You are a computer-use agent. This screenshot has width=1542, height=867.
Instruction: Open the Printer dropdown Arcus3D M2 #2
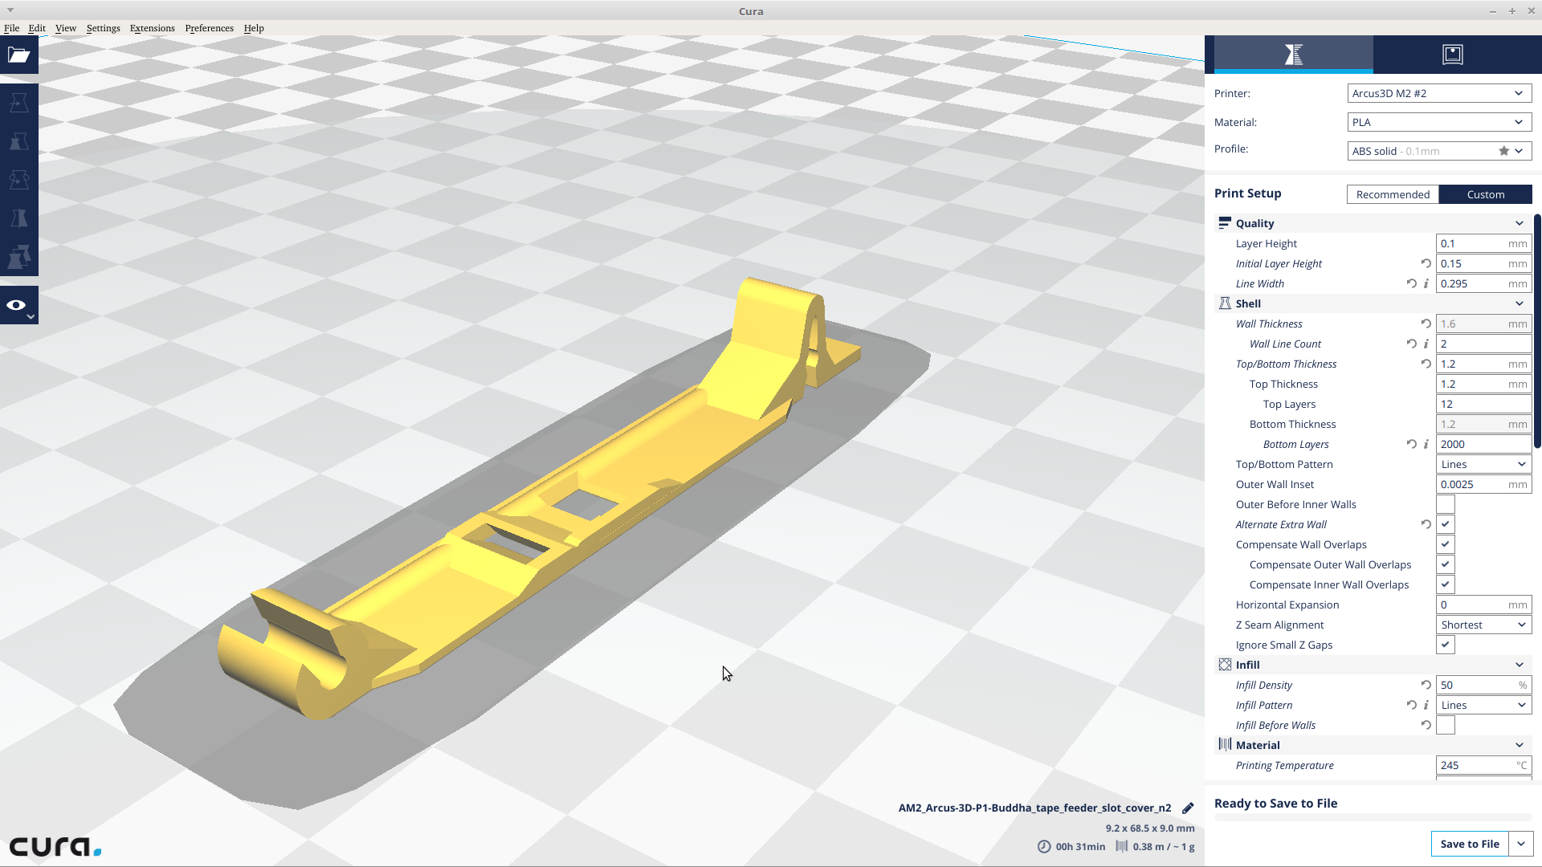(x=1439, y=93)
